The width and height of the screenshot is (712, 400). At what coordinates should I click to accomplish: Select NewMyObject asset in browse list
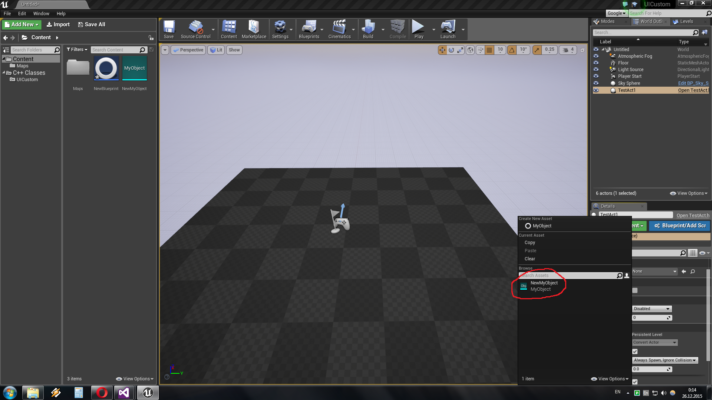544,286
